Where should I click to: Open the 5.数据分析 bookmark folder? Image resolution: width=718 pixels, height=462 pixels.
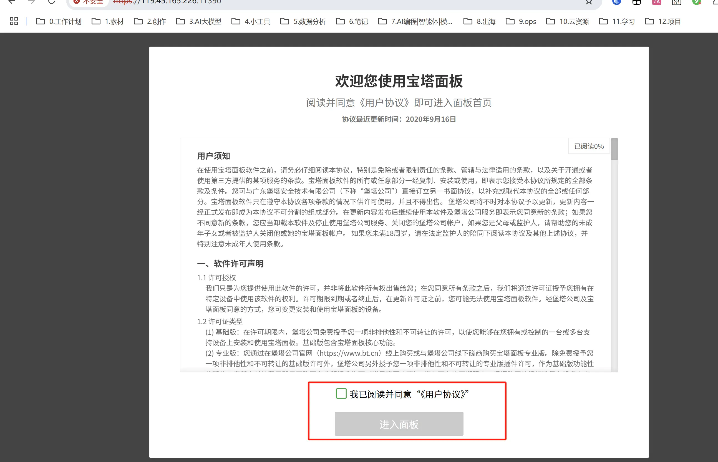pyautogui.click(x=303, y=22)
